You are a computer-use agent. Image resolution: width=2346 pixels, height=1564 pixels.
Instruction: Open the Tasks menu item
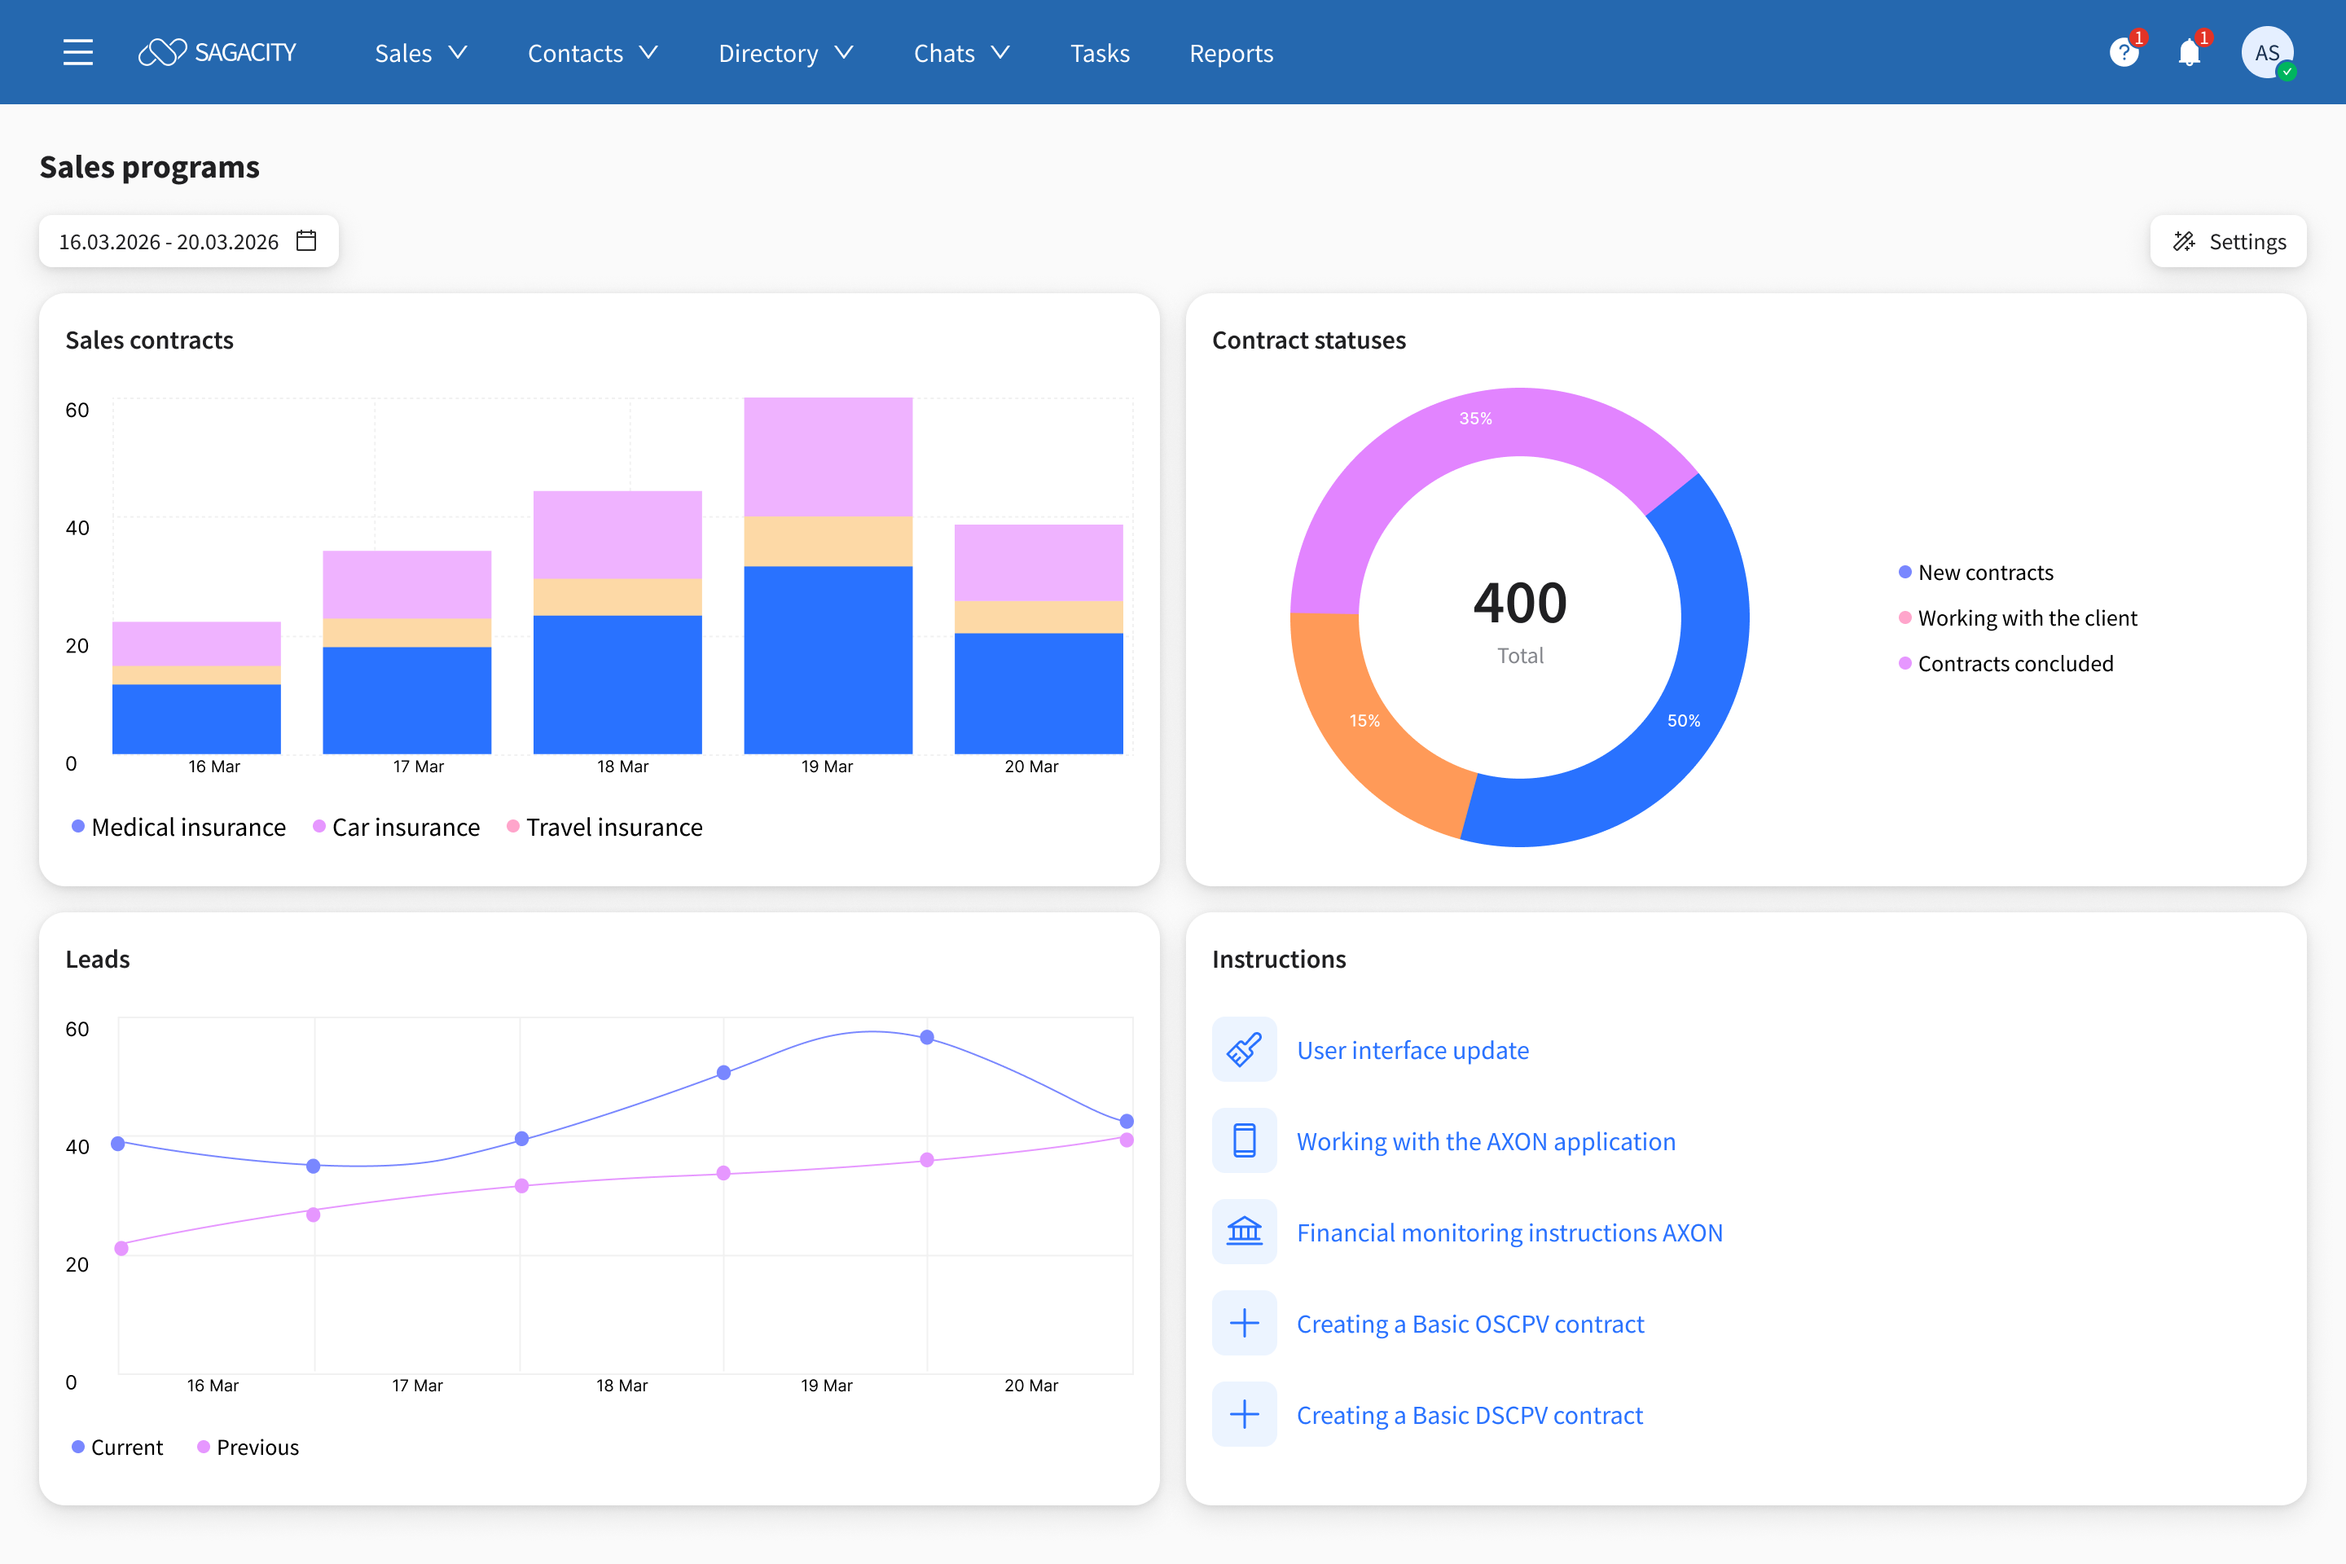pyautogui.click(x=1099, y=53)
